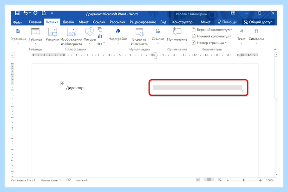This screenshot has height=192, width=288.
Task: Open the Фигуры shapes gallery
Action: [x=90, y=36]
